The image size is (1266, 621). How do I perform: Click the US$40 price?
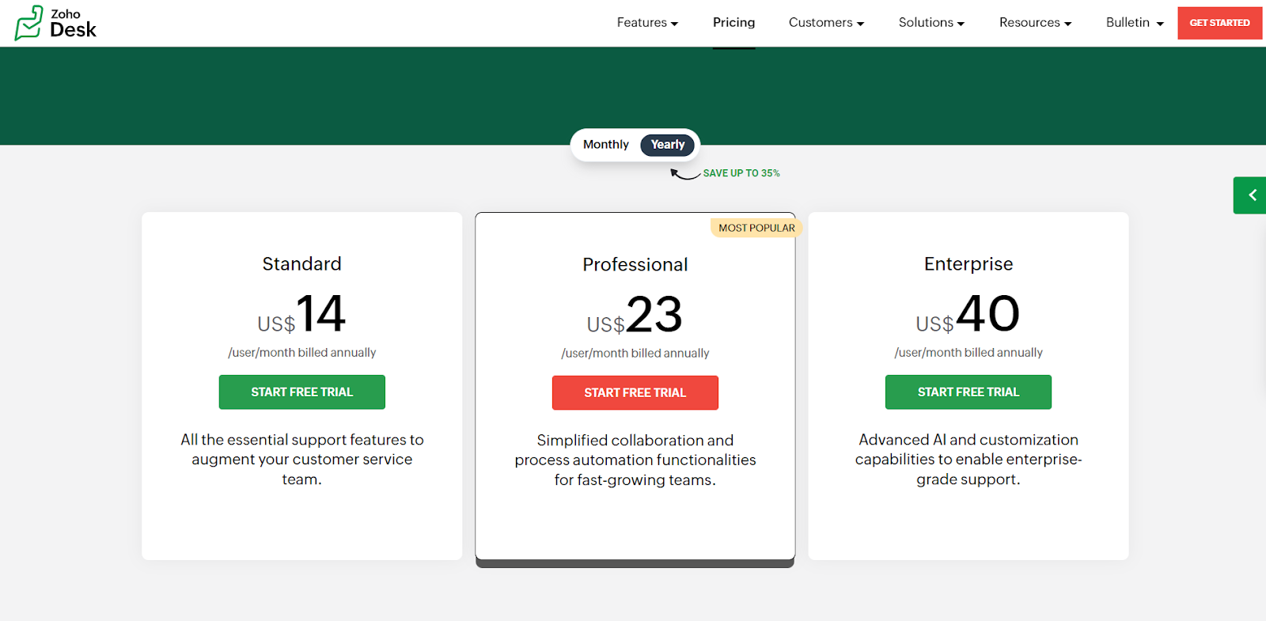tap(968, 314)
